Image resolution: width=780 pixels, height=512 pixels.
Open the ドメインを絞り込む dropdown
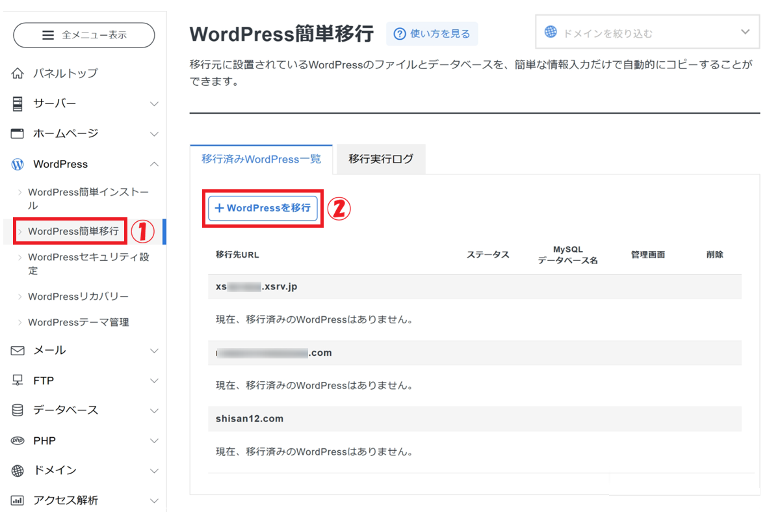point(647,33)
